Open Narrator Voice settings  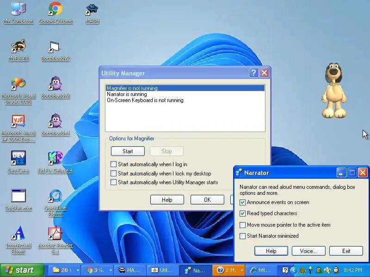(308, 251)
